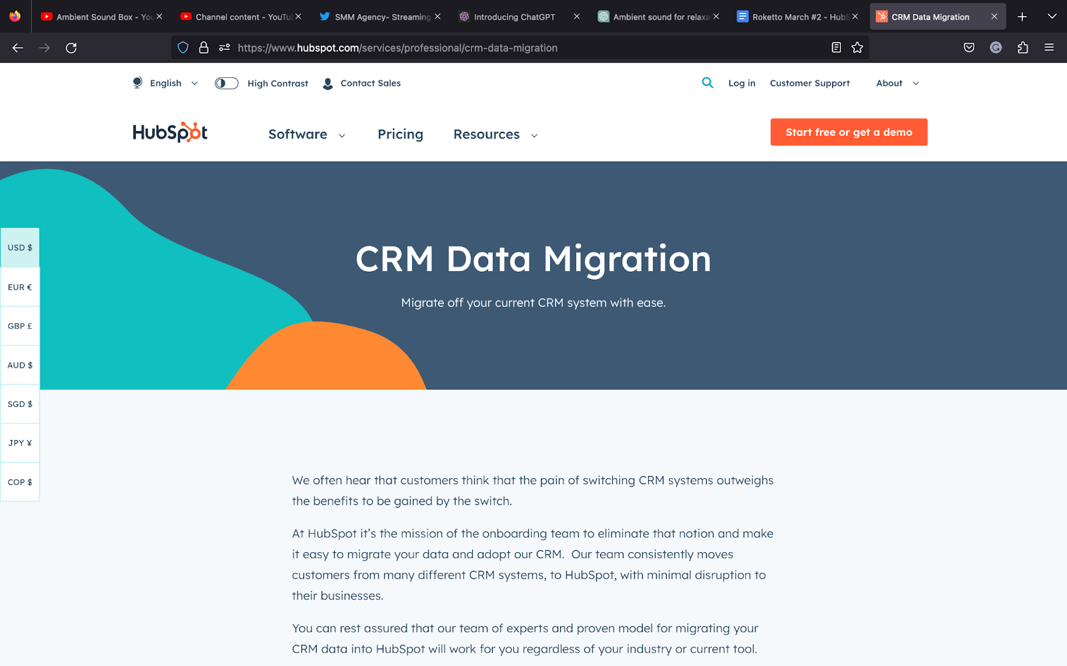The height and width of the screenshot is (666, 1067).
Task: Click the Contact Sales link
Action: [x=371, y=83]
